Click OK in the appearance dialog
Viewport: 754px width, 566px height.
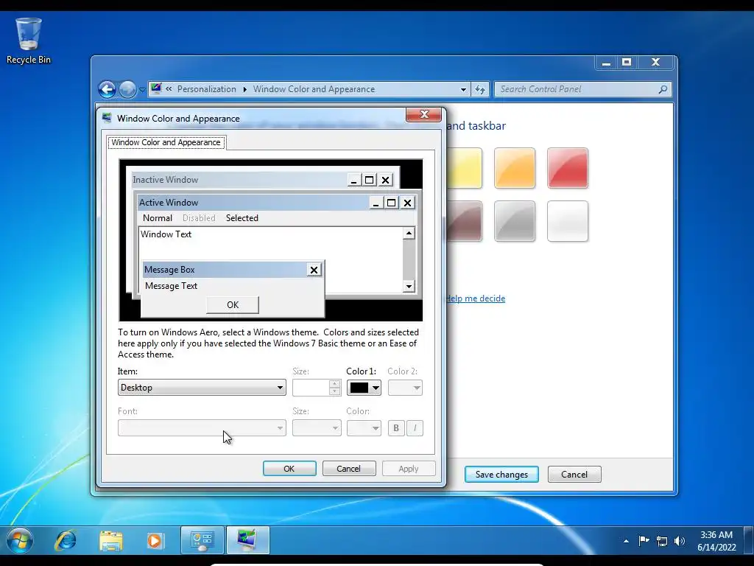click(289, 468)
